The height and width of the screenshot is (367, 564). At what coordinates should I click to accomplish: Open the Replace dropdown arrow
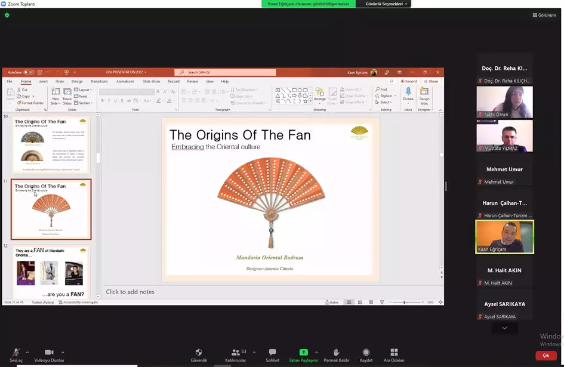(395, 96)
